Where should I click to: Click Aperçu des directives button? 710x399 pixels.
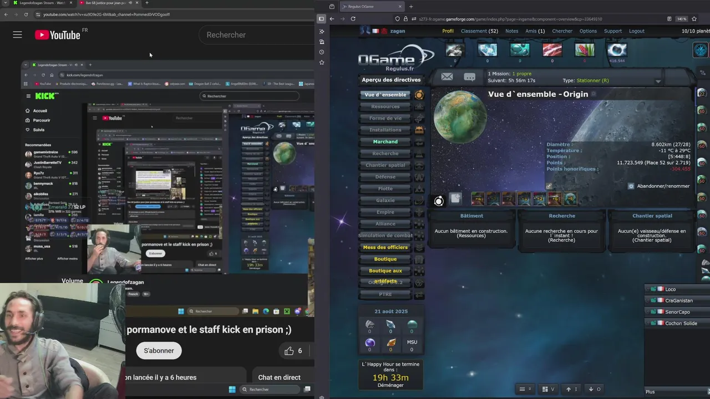pyautogui.click(x=391, y=80)
